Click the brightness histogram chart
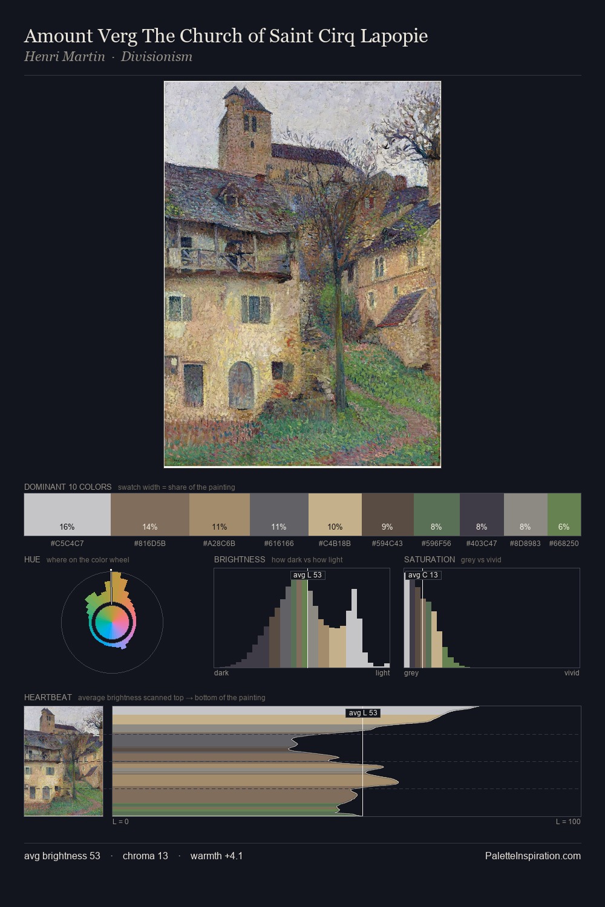 click(x=302, y=618)
